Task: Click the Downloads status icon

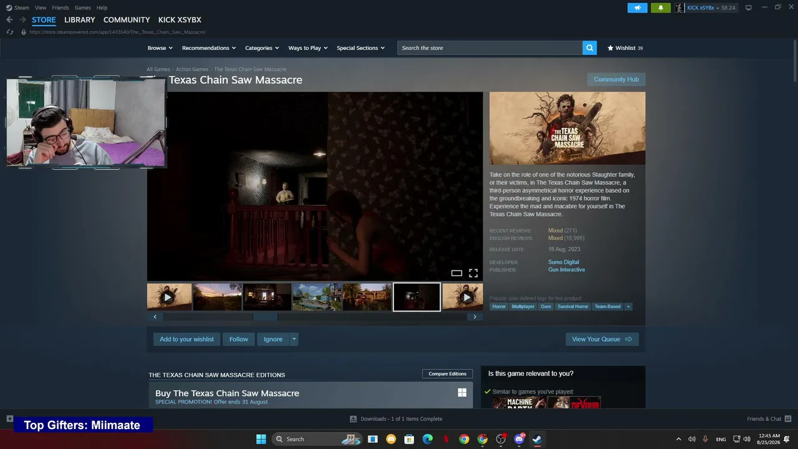Action: coord(353,419)
